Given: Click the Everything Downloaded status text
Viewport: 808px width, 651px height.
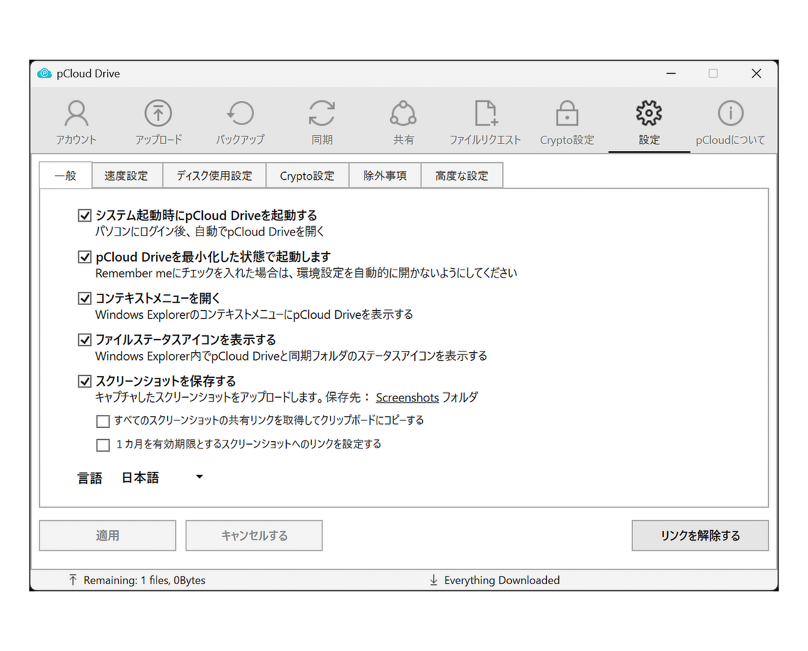Looking at the screenshot, I should click(x=502, y=580).
